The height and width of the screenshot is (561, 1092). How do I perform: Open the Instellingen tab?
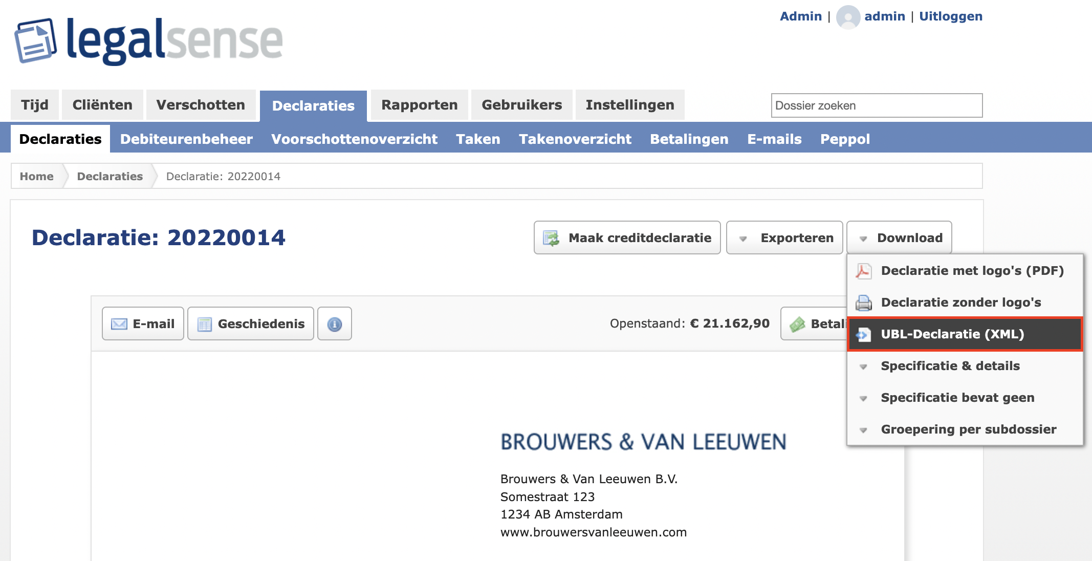(x=630, y=105)
